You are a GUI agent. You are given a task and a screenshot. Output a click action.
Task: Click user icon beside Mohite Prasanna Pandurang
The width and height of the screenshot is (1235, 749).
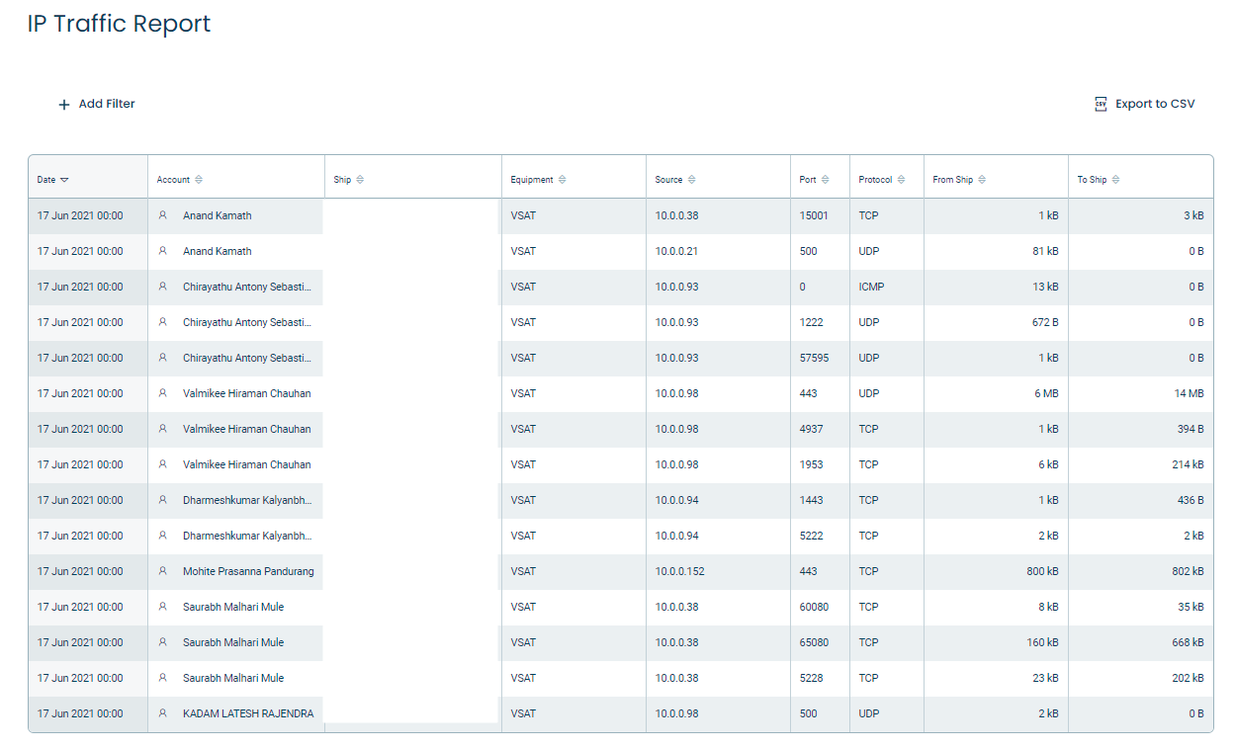tap(163, 571)
